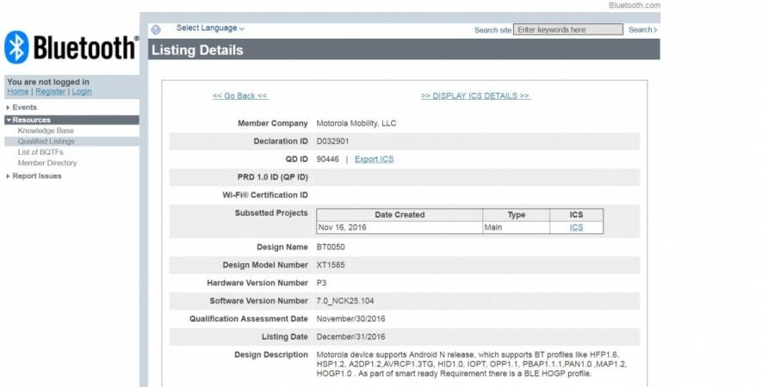Click the Type column header
This screenshot has height=387, width=762.
(516, 215)
